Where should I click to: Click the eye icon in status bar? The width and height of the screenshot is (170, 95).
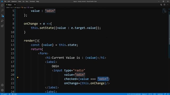(x=10, y=94)
